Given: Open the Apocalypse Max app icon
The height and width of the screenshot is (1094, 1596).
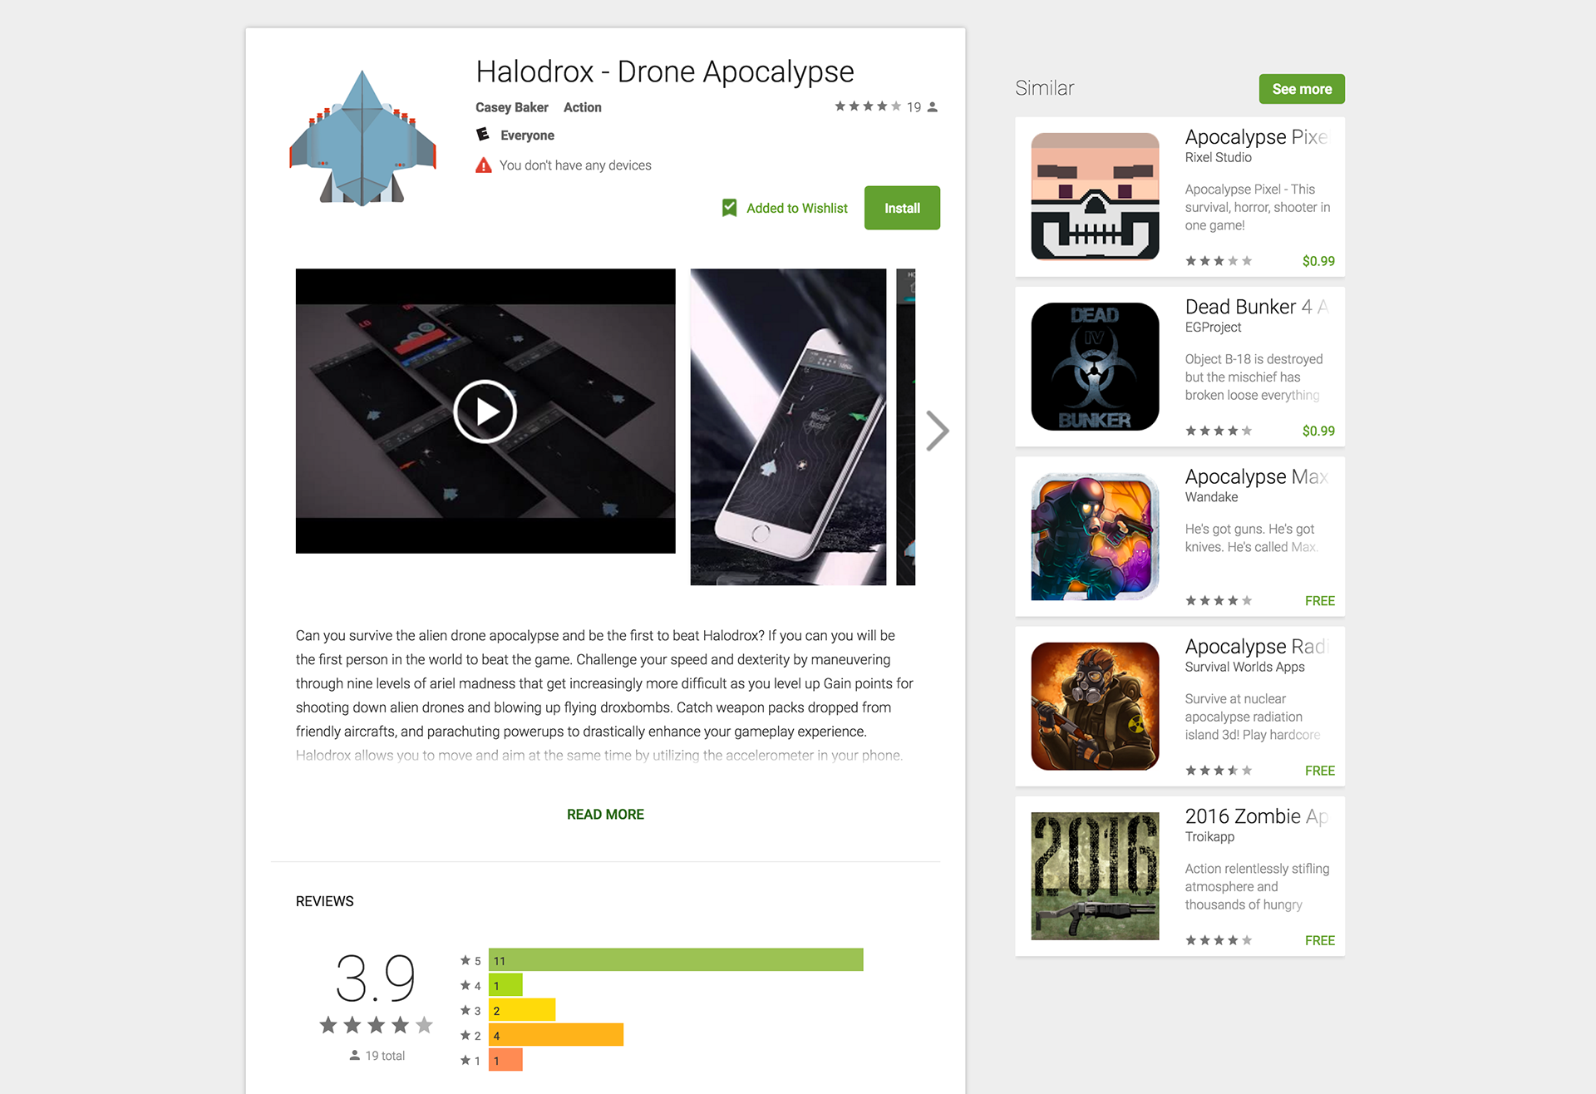Looking at the screenshot, I should pyautogui.click(x=1095, y=536).
